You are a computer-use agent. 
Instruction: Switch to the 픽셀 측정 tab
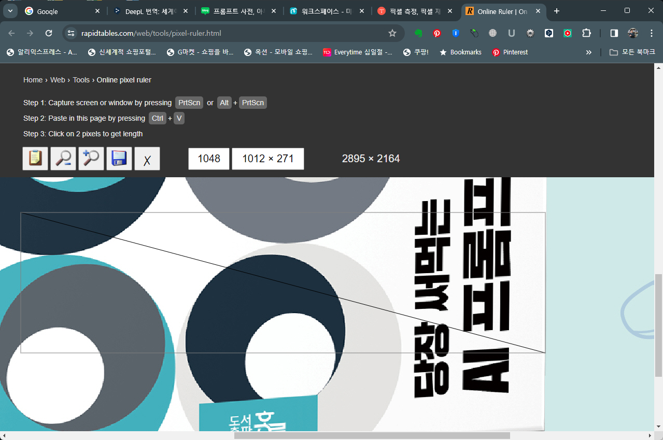415,11
